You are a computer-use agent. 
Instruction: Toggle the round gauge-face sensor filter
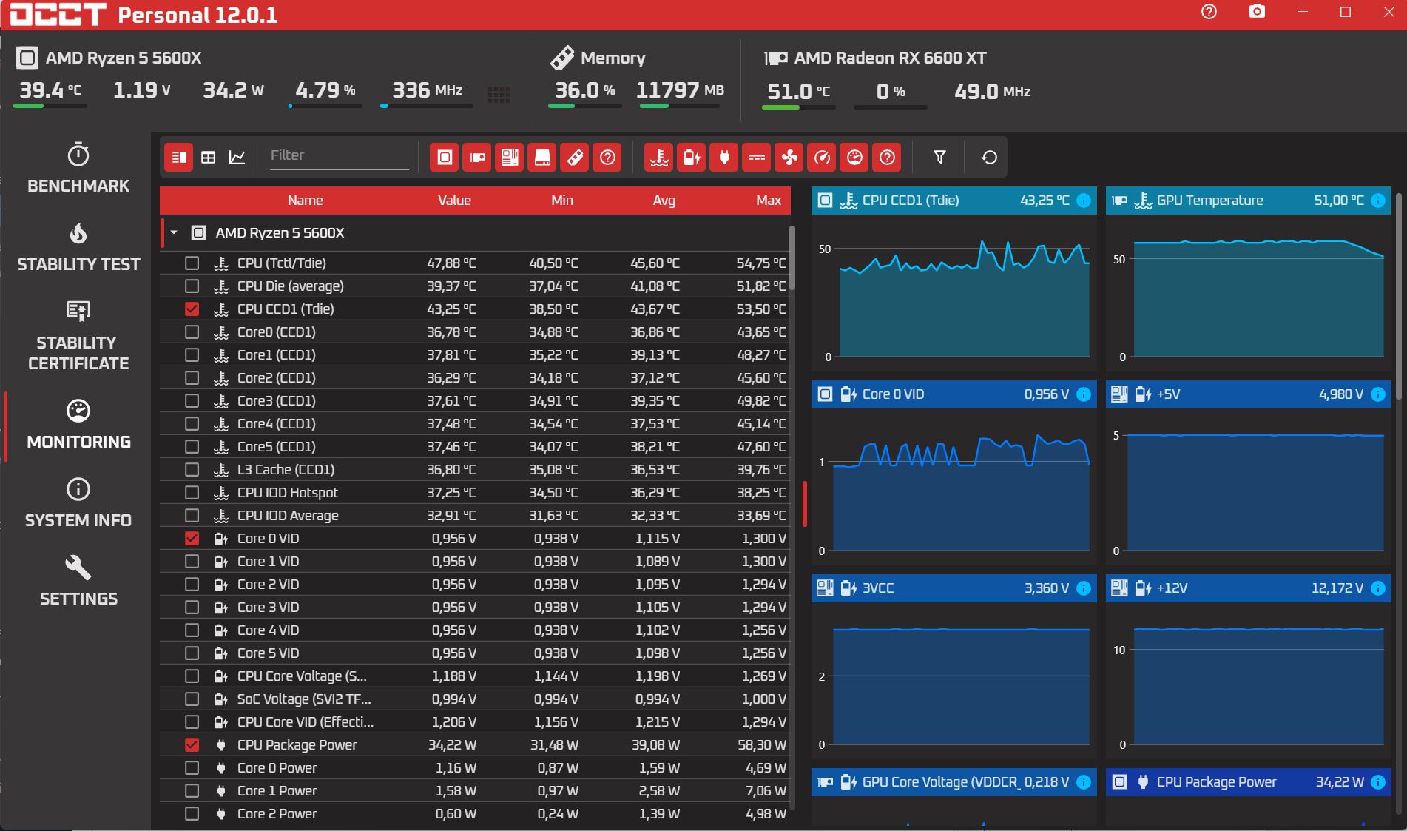(854, 157)
